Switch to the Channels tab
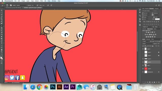This screenshot has width=162, height=91. 148,39
